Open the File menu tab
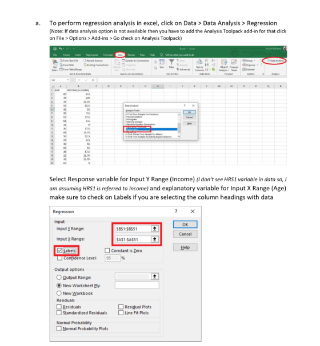 point(55,55)
